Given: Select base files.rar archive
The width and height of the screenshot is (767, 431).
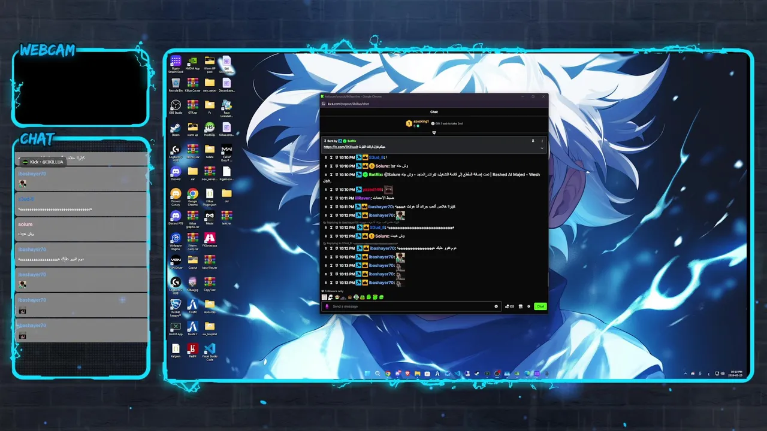Looking at the screenshot, I should coord(210,262).
